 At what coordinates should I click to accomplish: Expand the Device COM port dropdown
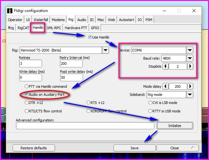coord(190,50)
